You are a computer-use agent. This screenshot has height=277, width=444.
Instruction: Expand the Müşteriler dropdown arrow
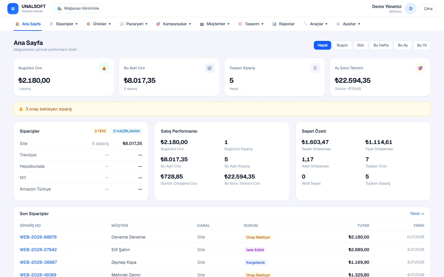pyautogui.click(x=228, y=24)
